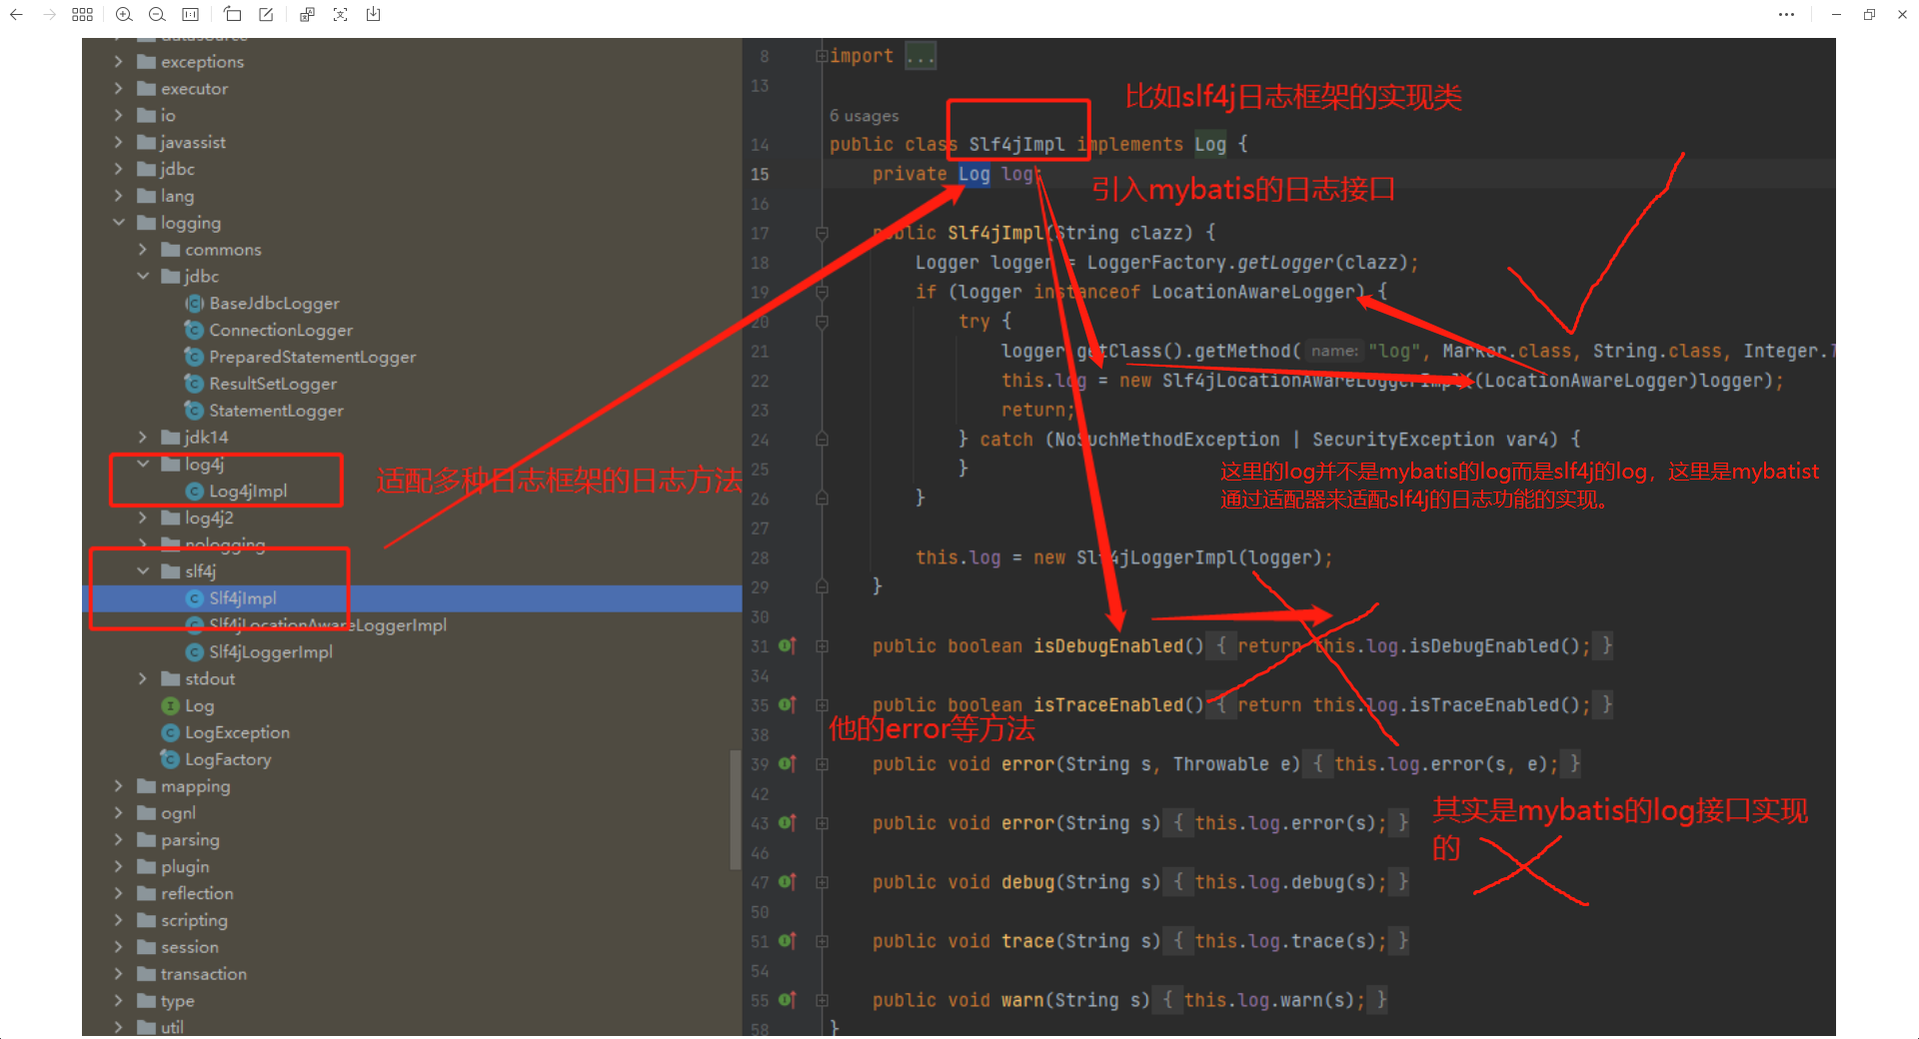The height and width of the screenshot is (1039, 1919).
Task: Click the project tree vertical scrollbar
Action: tap(736, 809)
